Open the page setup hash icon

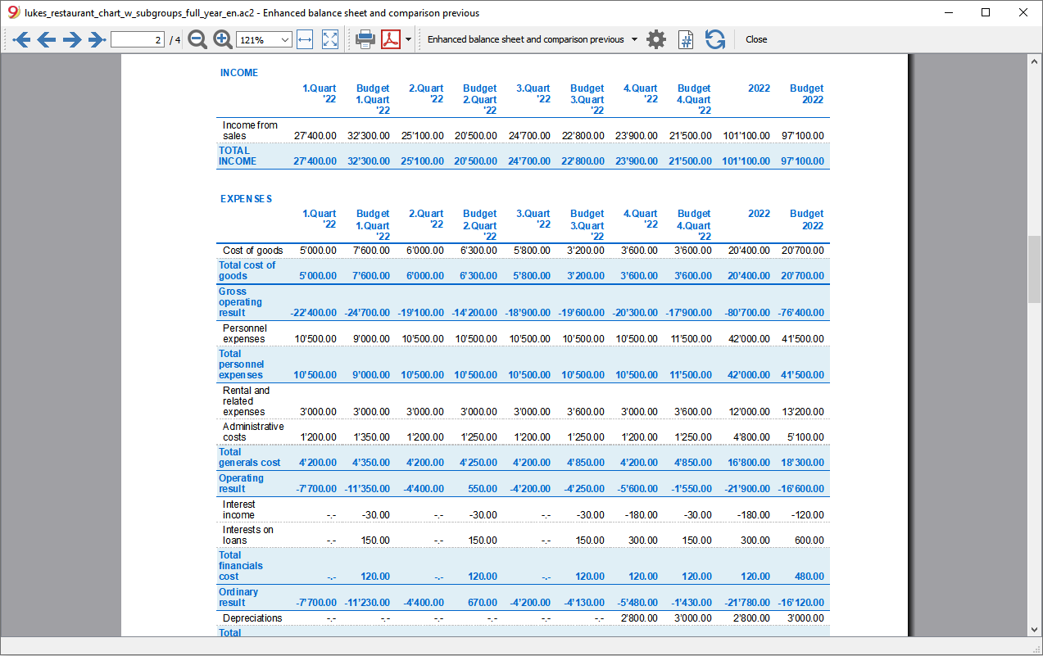pyautogui.click(x=687, y=39)
